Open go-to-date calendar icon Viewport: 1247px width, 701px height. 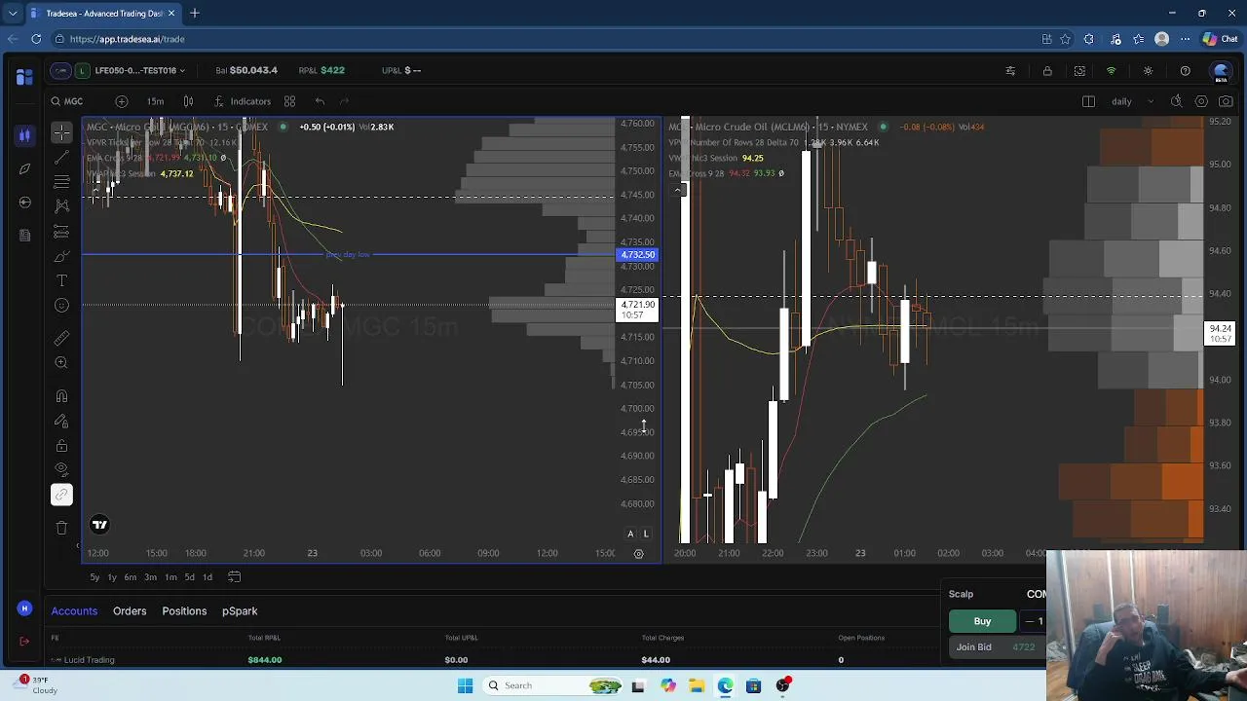pos(234,577)
